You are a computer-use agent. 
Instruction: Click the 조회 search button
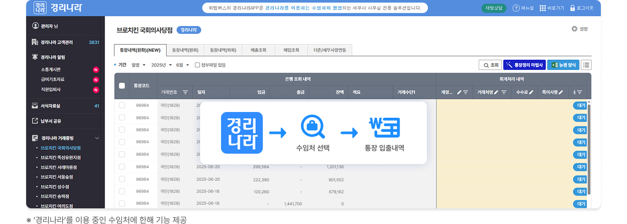[490, 65]
